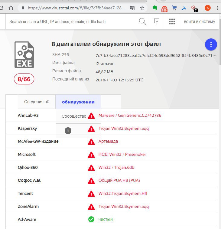Image resolution: width=221 pixels, height=229 pixels.
Task: Click the blue round more-actions button
Action: click(x=211, y=44)
